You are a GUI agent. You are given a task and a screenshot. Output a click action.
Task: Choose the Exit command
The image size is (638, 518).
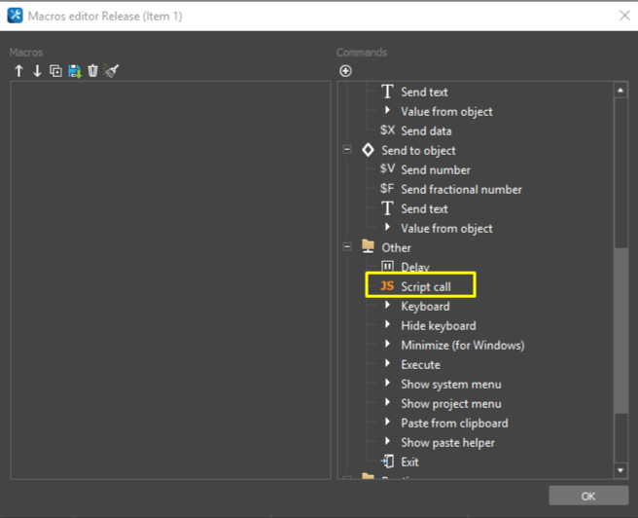tap(409, 462)
